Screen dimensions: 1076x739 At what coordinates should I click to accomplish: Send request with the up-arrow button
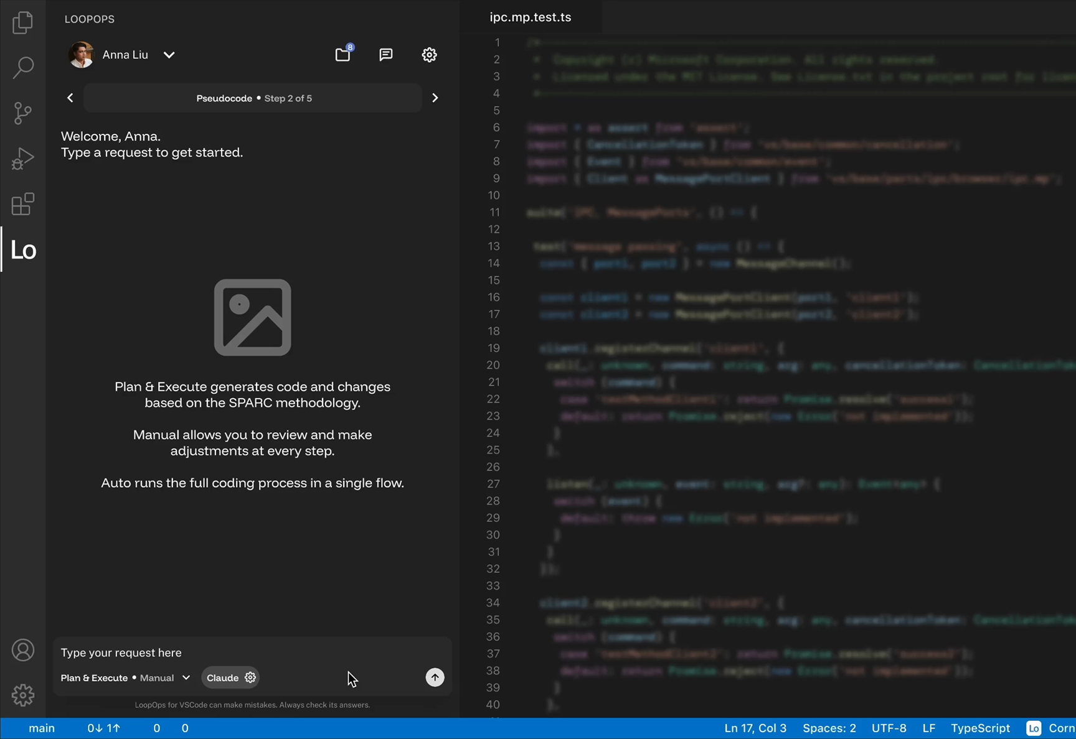click(x=435, y=677)
